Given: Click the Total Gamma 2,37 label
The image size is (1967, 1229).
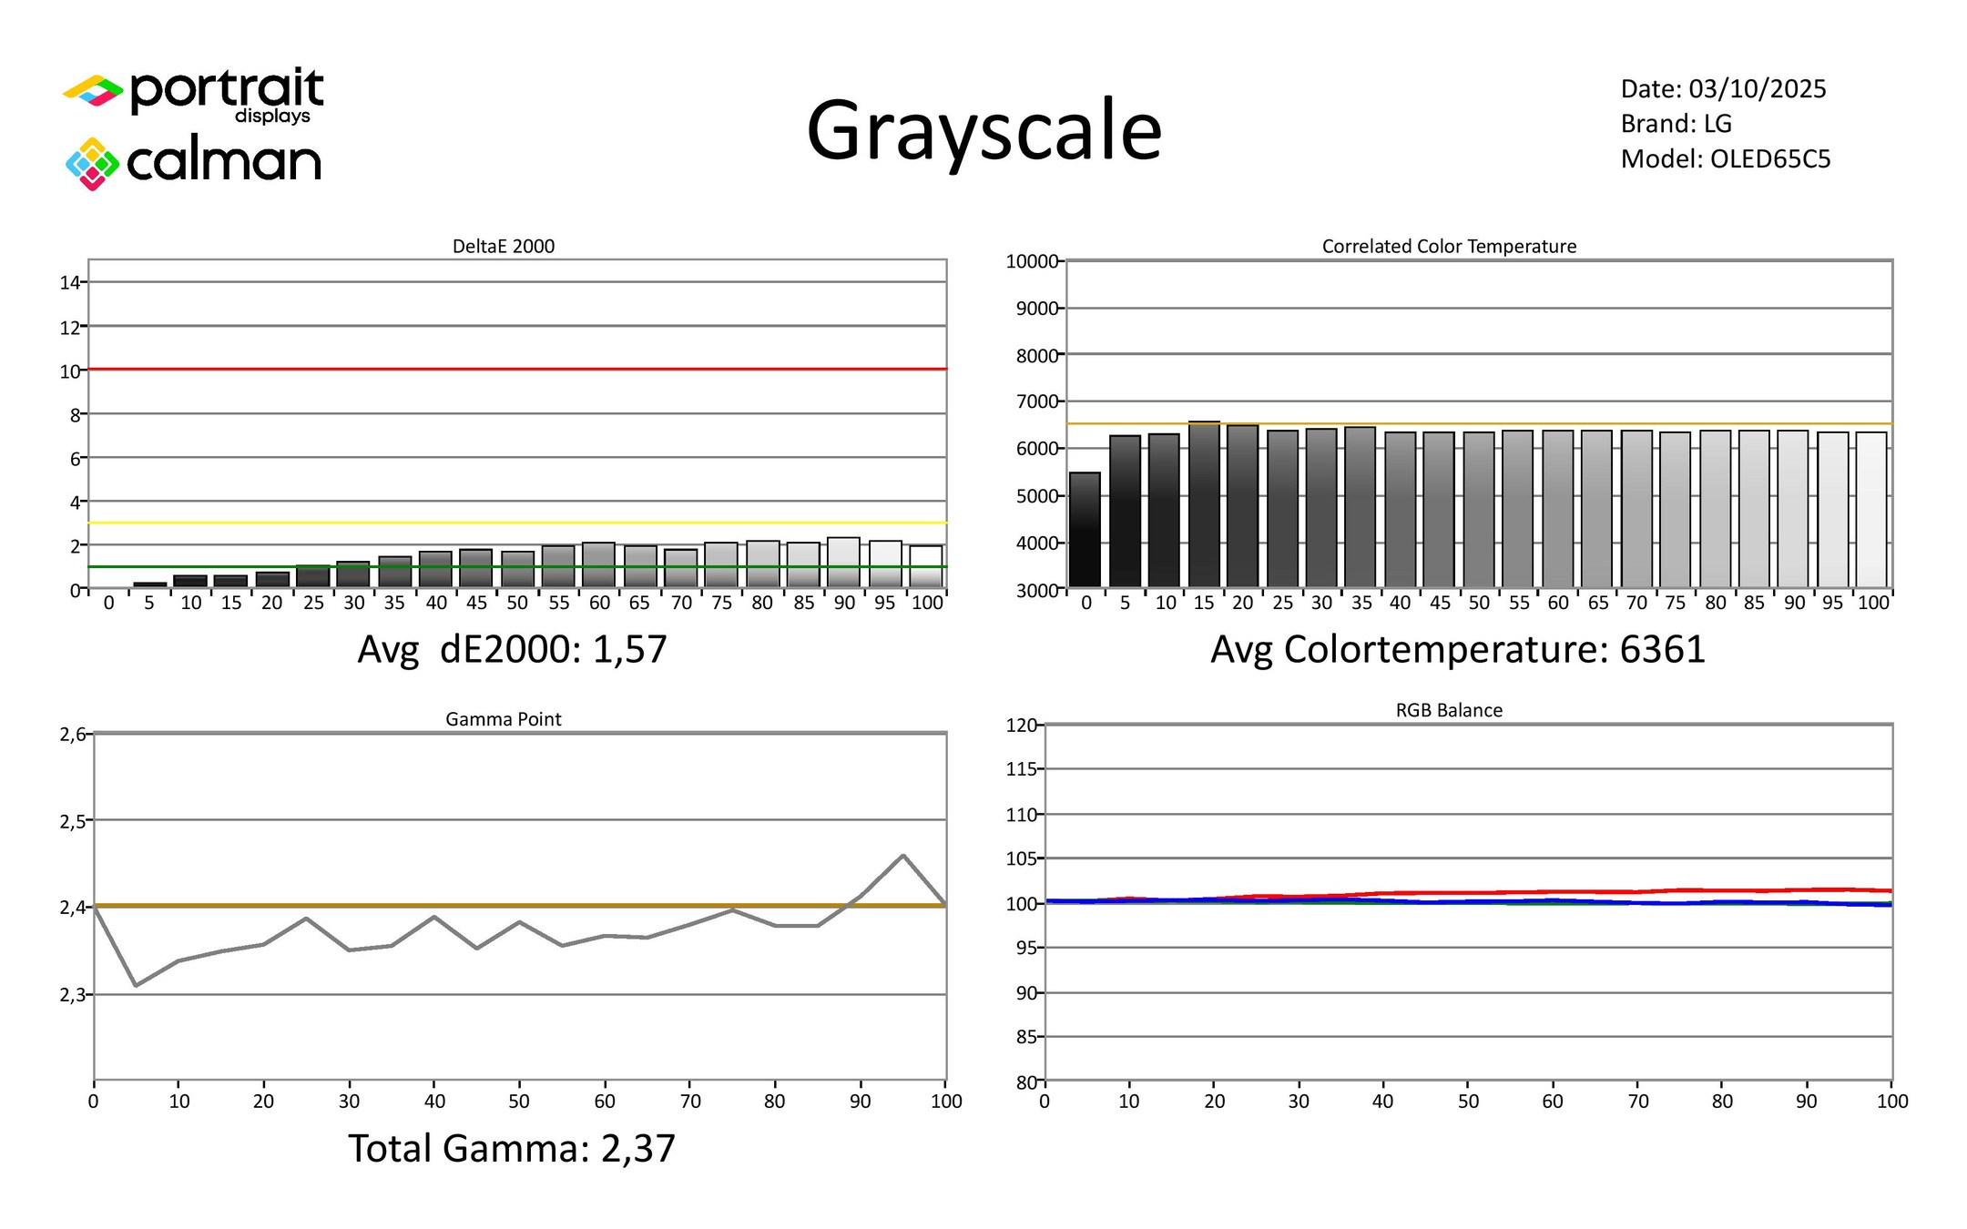Looking at the screenshot, I should 512,1148.
